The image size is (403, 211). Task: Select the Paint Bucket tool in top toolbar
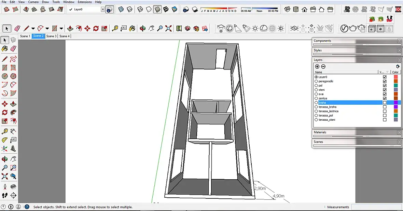point(132,28)
